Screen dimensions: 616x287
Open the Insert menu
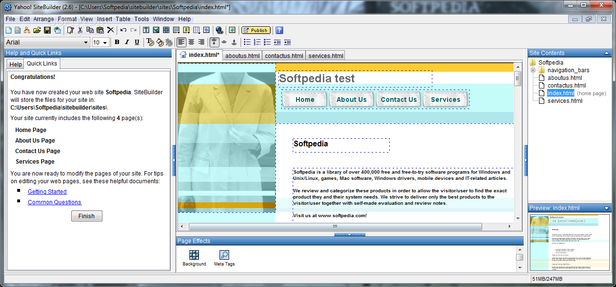tap(105, 19)
